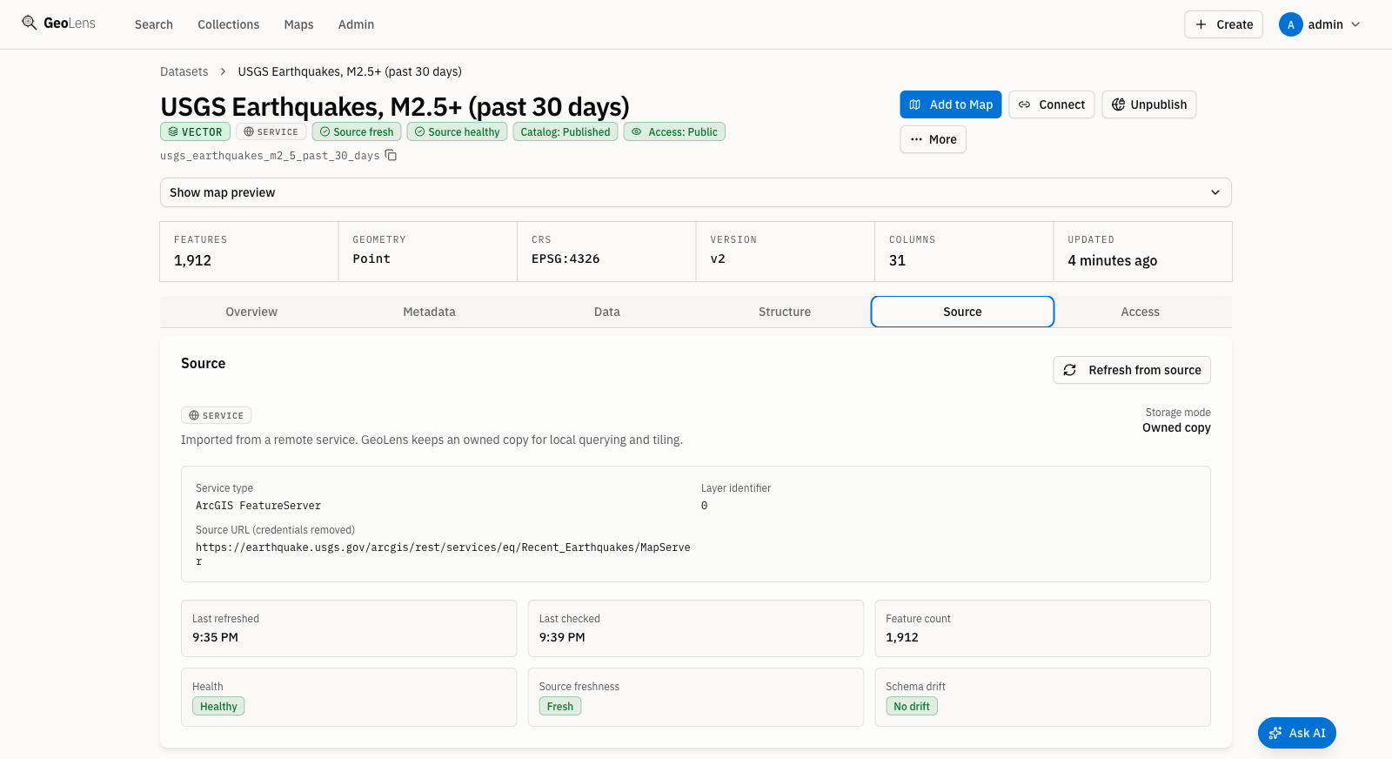The image size is (1392, 759).
Task: Click the Datasets breadcrumb link
Action: (184, 71)
